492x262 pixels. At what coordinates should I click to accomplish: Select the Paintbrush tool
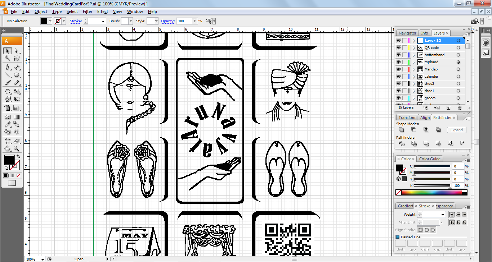pyautogui.click(x=8, y=83)
